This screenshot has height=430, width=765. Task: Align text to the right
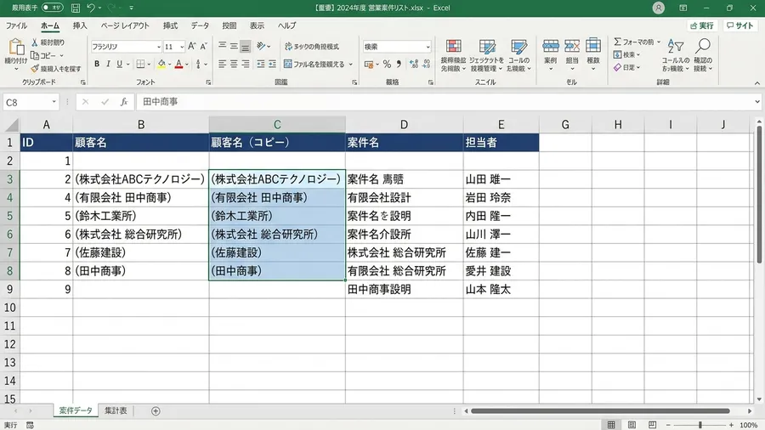(x=246, y=64)
